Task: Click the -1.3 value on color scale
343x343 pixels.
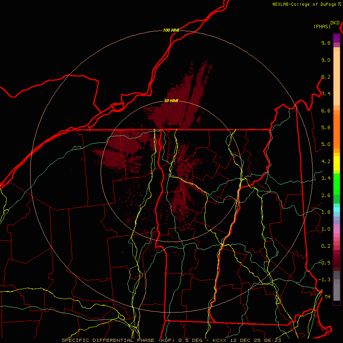Action: tap(324, 280)
